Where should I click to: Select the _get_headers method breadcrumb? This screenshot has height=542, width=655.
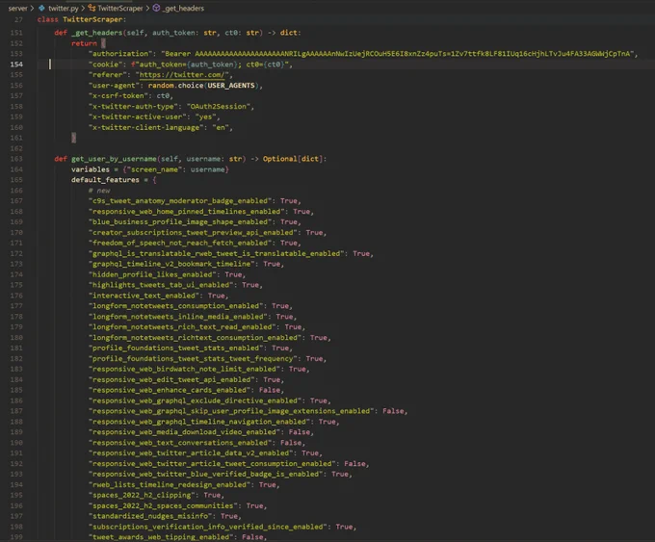183,8
